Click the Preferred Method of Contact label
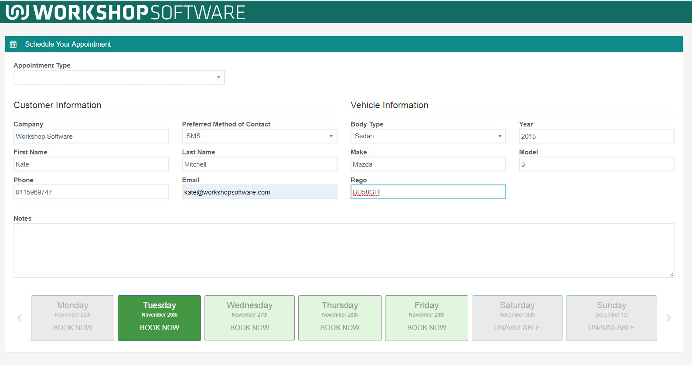Viewport: 692px width, 365px height. [x=226, y=124]
